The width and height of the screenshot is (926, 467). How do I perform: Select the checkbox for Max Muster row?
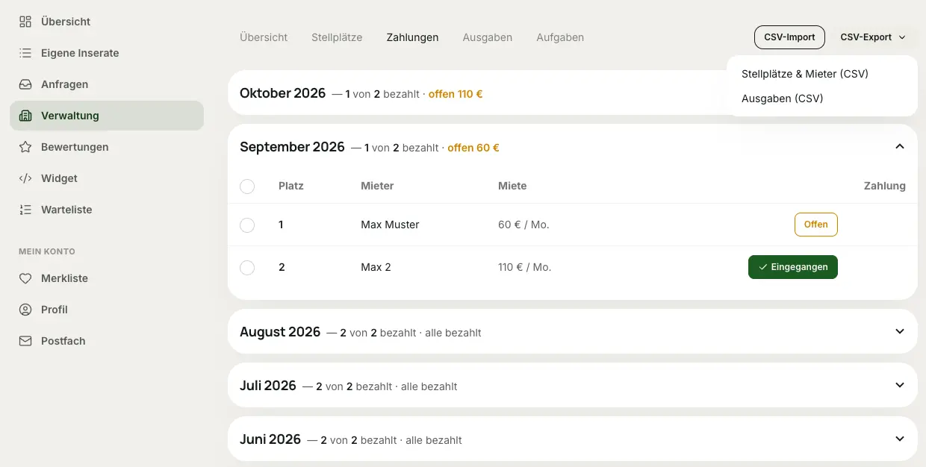[x=247, y=225]
